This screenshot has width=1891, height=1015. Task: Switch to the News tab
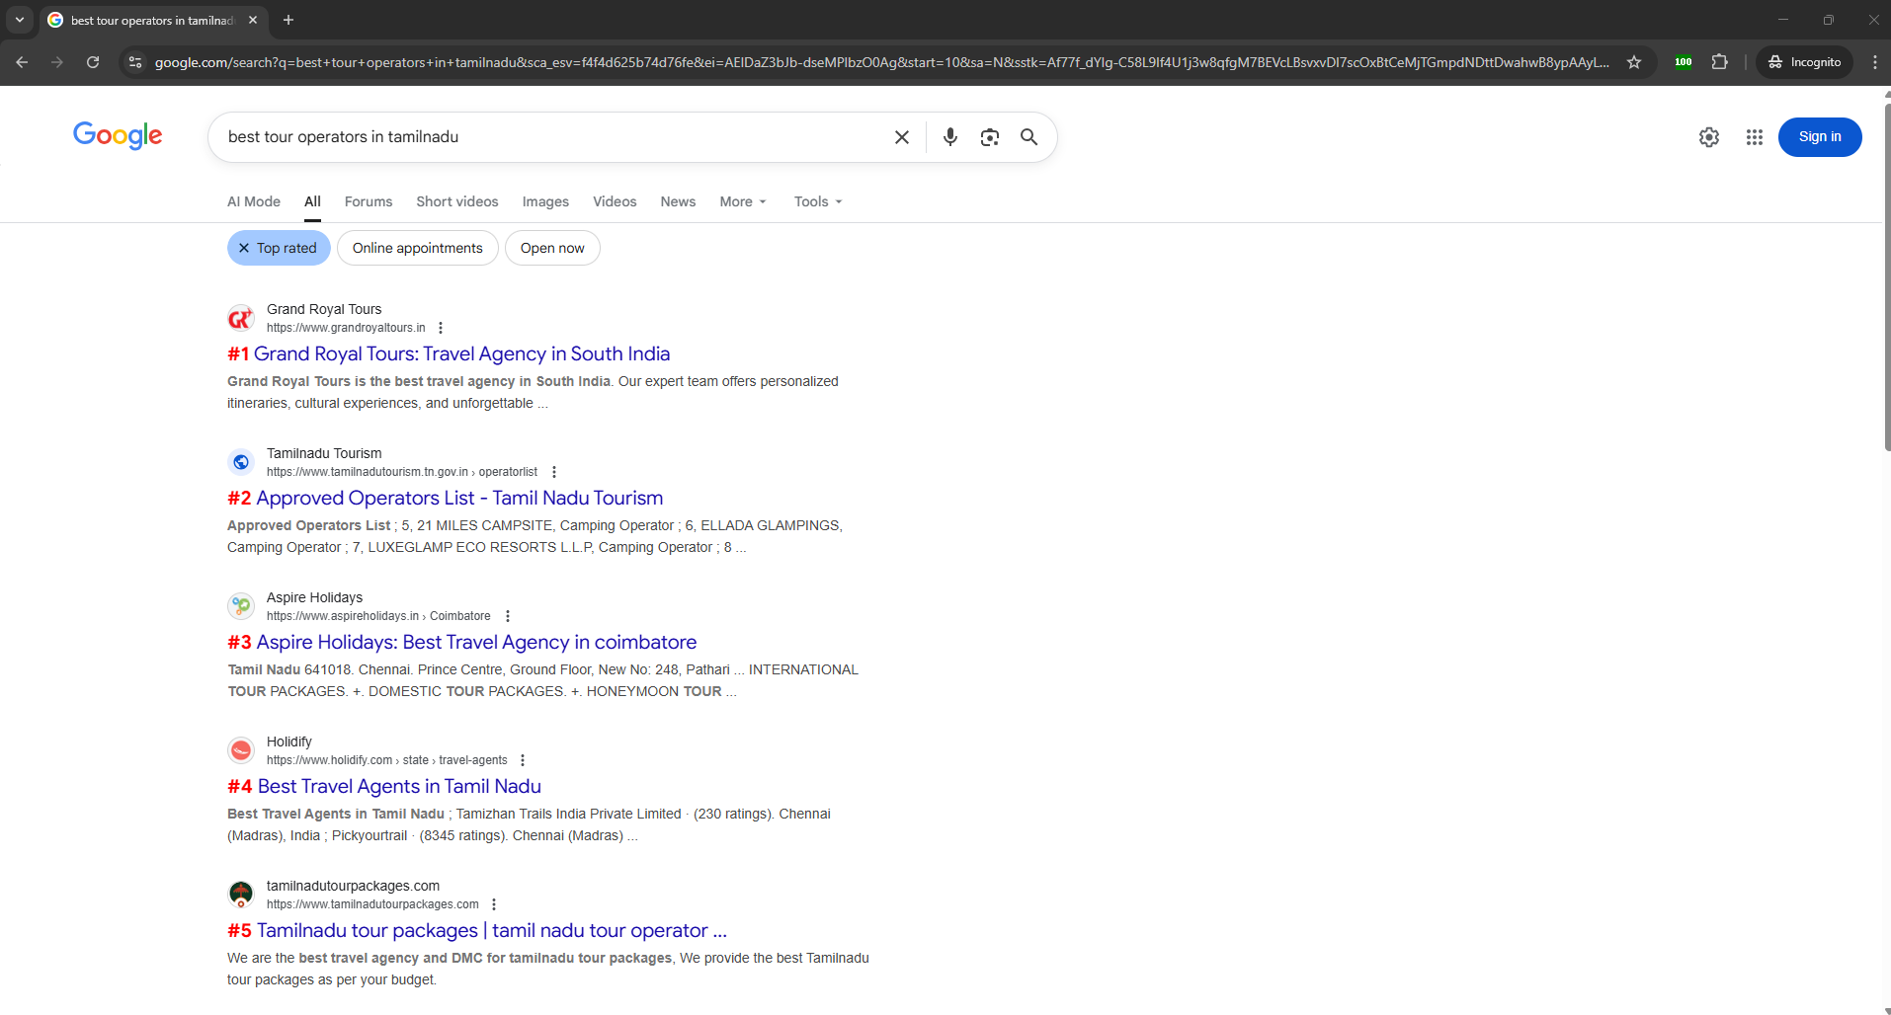(678, 201)
